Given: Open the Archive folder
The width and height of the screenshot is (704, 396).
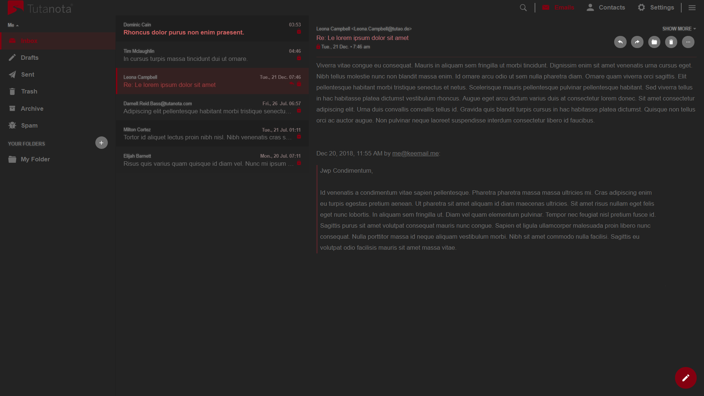Looking at the screenshot, I should pos(32,109).
